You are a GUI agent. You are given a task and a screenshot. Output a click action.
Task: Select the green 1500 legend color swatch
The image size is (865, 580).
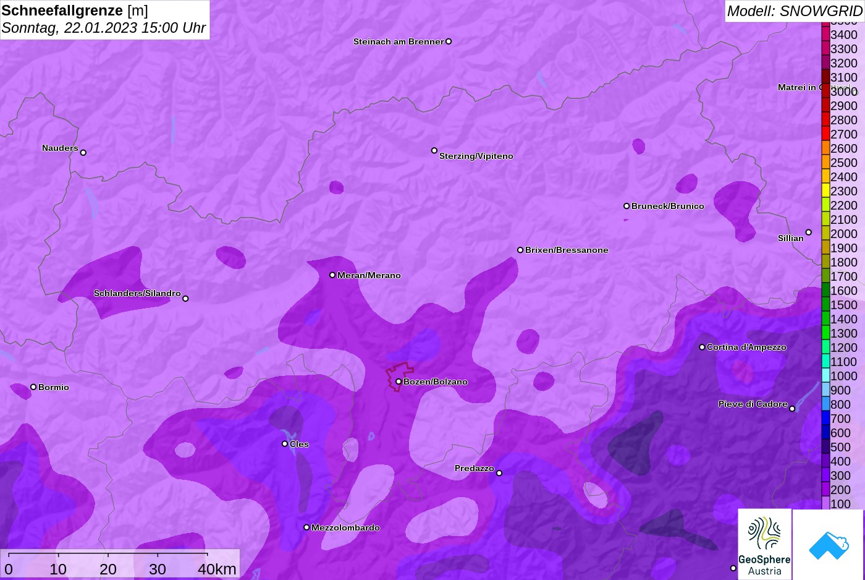click(x=825, y=304)
